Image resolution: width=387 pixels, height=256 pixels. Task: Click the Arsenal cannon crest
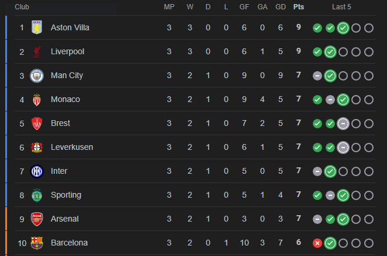pyautogui.click(x=37, y=219)
